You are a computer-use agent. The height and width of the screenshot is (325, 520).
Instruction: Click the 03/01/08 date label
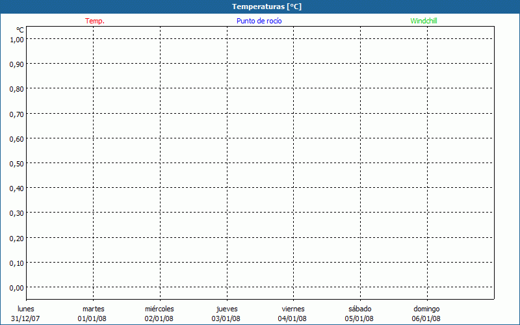pos(226,318)
